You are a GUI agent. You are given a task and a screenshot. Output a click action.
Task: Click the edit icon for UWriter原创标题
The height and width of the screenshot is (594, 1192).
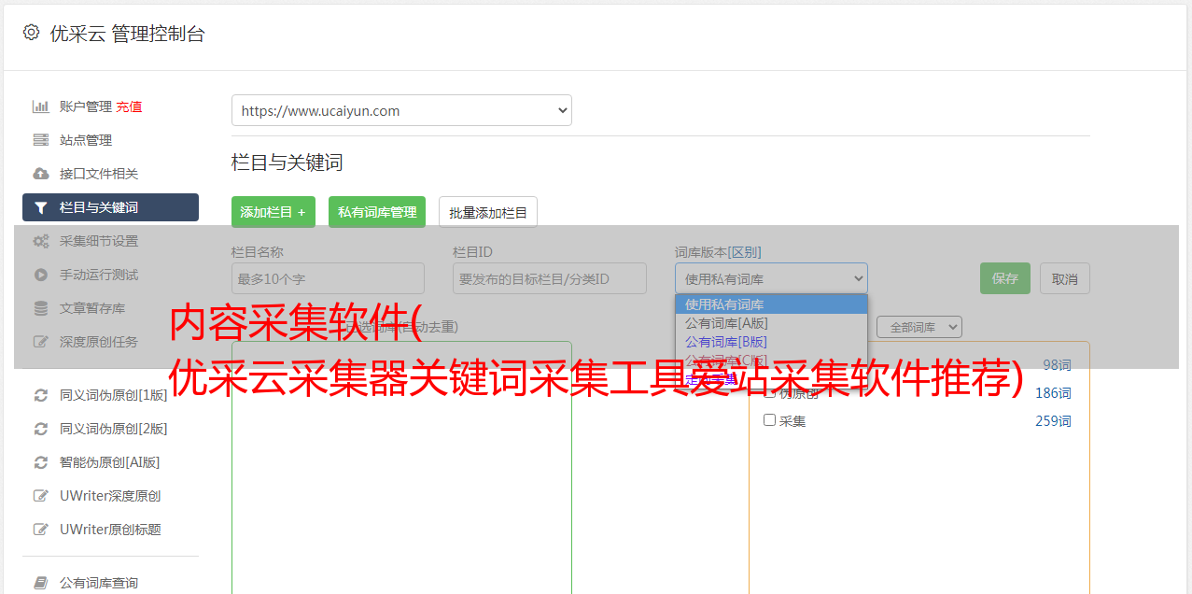[x=41, y=530]
